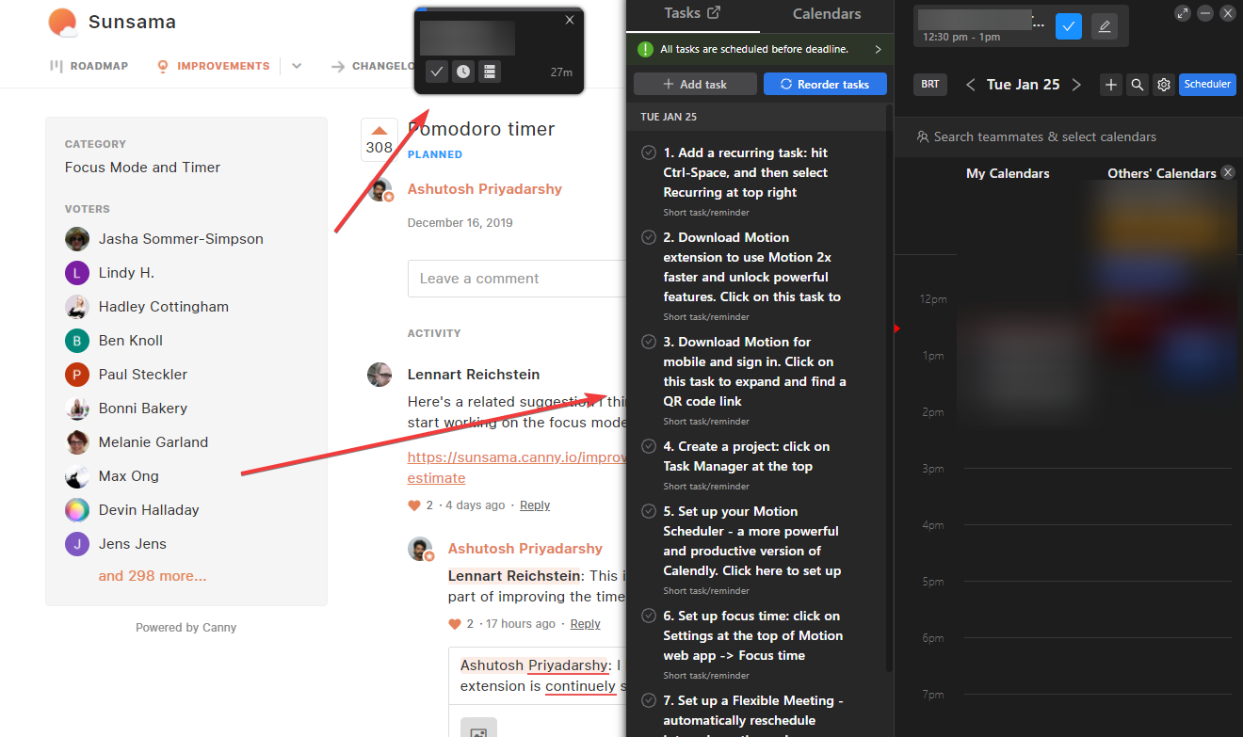Reply to the comment from 17 hours ago

pos(585,624)
